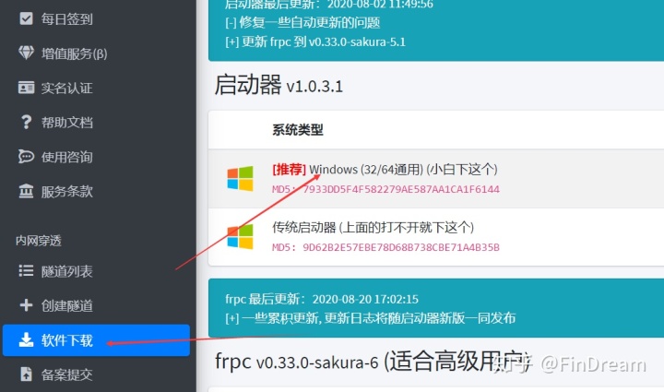664x392 pixels.
Task: Download the recommended Windows (32/64通用) launcher
Action: (x=385, y=170)
